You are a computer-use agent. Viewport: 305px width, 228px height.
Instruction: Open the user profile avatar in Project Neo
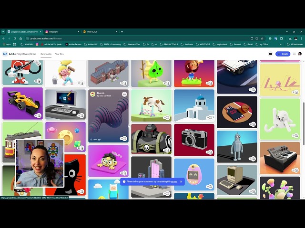[300, 54]
